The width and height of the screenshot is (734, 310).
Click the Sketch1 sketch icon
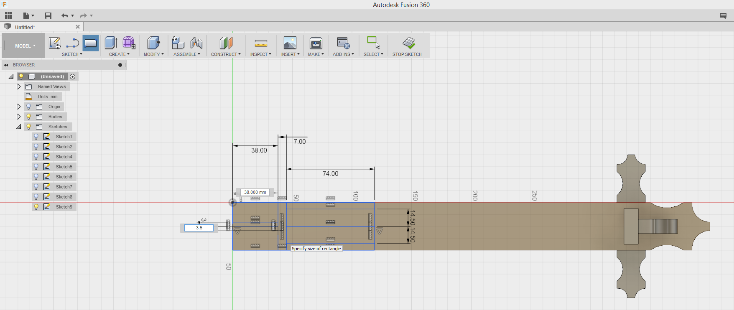(x=47, y=137)
